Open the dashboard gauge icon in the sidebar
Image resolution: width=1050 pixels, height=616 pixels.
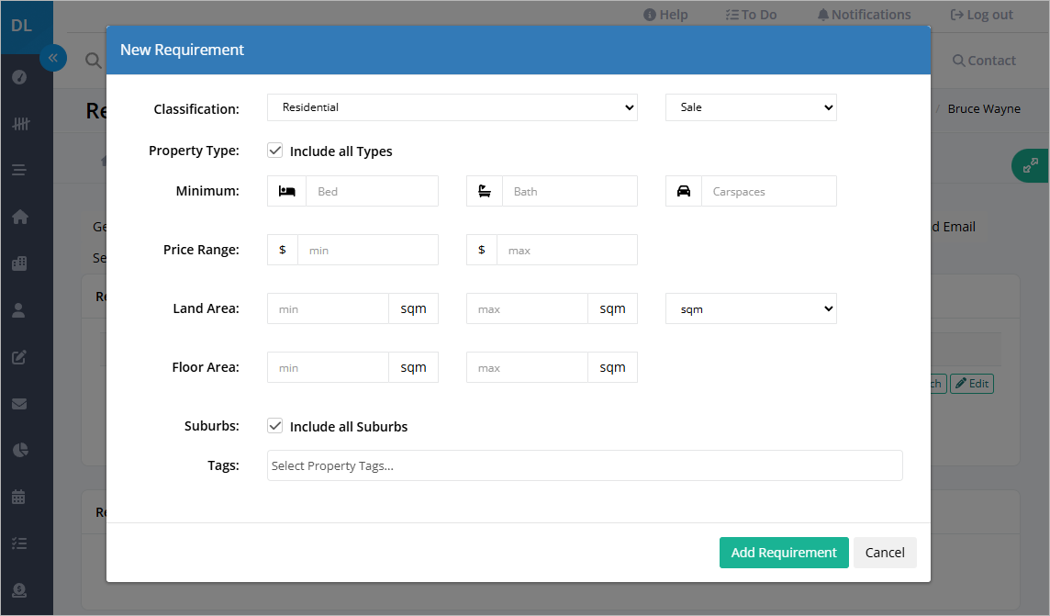[19, 77]
